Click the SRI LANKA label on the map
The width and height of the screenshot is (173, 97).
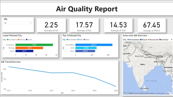(144, 88)
